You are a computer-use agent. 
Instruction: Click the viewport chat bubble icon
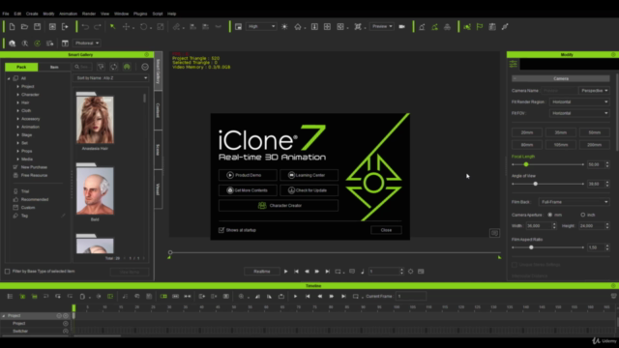tap(494, 233)
